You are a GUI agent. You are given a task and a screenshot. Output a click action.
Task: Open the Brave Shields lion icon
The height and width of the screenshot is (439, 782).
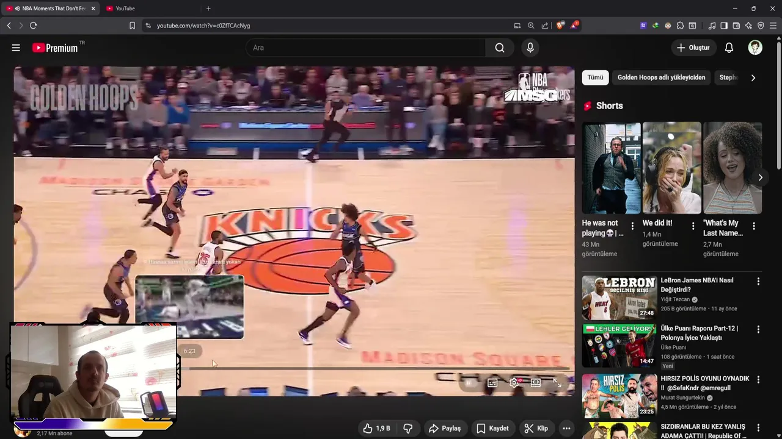560,26
